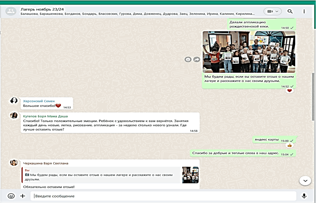The height and width of the screenshot is (203, 316).
Task: Select the 'Делали аппликацию рождественской елки' message
Action: tap(261, 24)
